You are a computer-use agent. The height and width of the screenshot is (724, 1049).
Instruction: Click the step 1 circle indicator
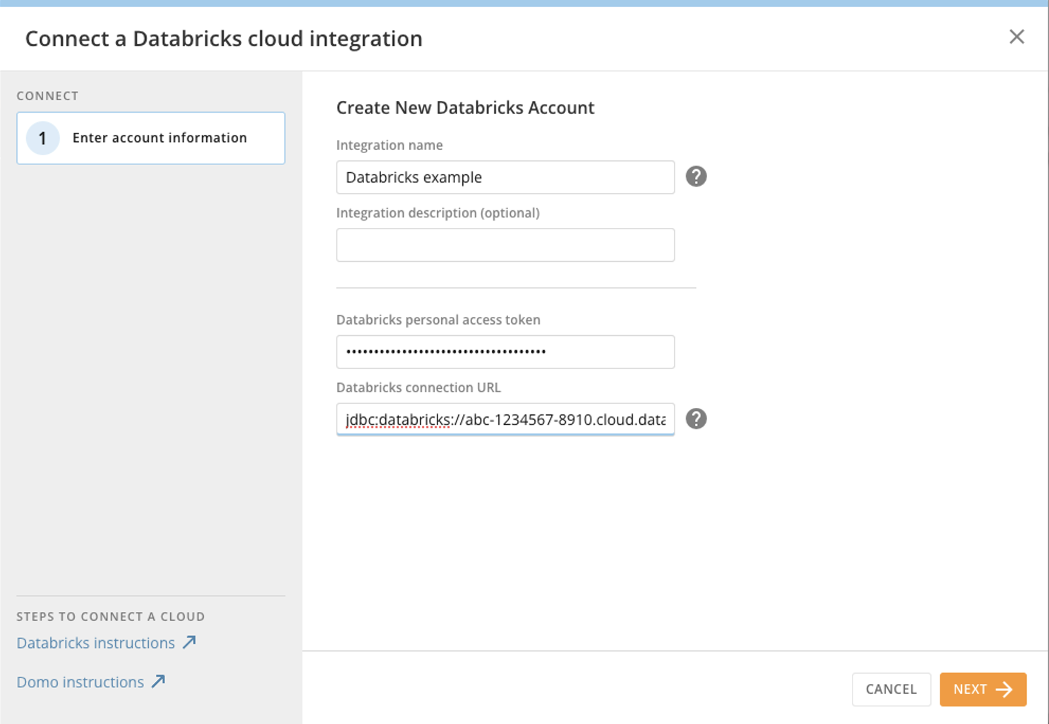[43, 138]
